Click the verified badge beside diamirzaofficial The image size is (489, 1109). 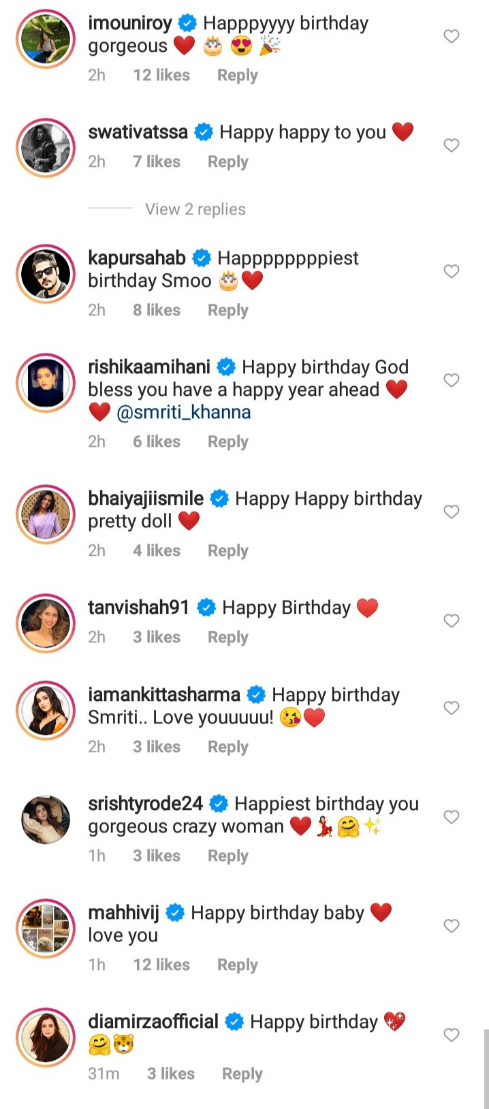(x=234, y=1021)
